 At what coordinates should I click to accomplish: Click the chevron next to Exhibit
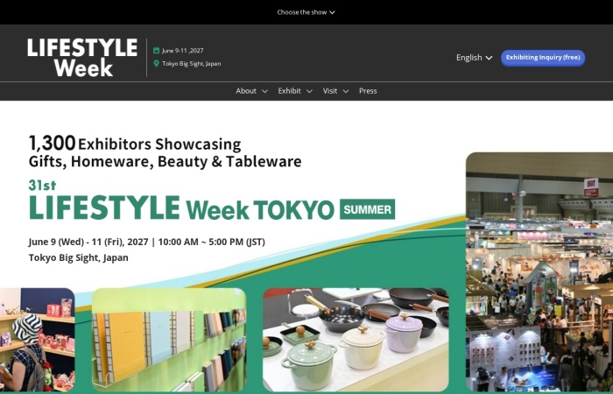(x=309, y=91)
